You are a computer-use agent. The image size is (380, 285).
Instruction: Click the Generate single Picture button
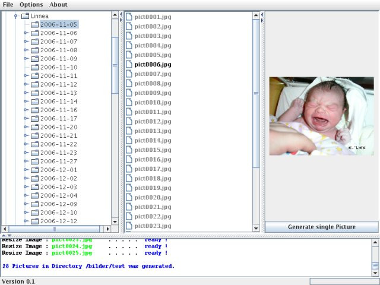pyautogui.click(x=322, y=227)
